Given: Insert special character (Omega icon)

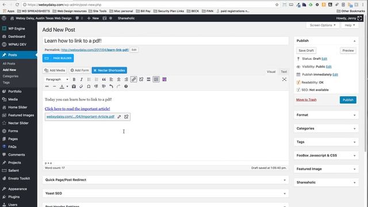Looking at the screenshot, I should pos(89,86).
